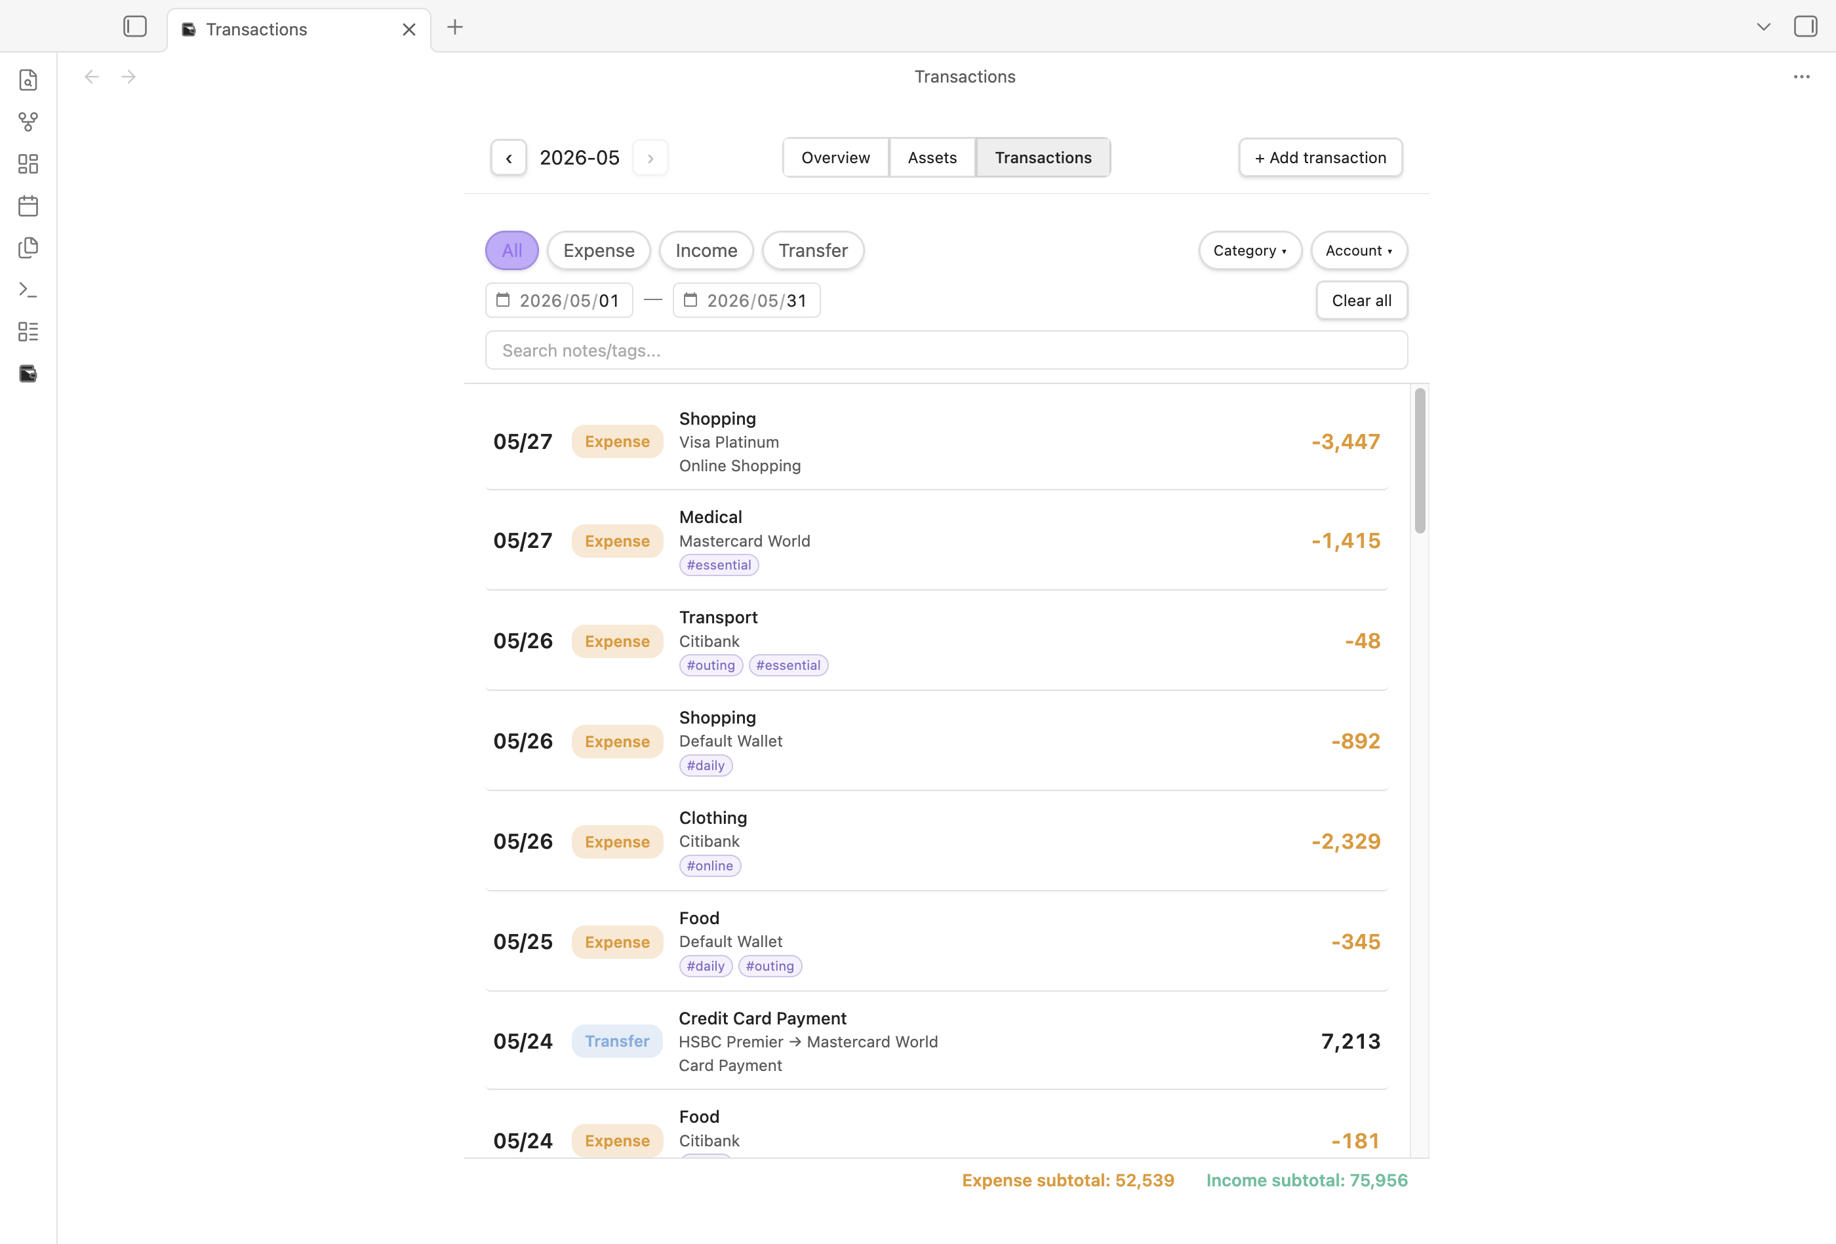This screenshot has height=1244, width=1836.
Task: Click the #outing tag on 05/25 Food row
Action: 770,967
